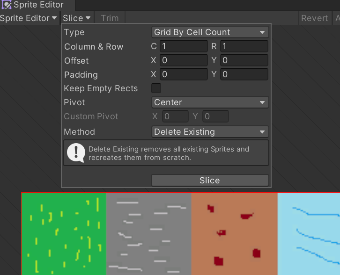
Task: Click the Sprite Editor window icon
Action: [x=7, y=5]
